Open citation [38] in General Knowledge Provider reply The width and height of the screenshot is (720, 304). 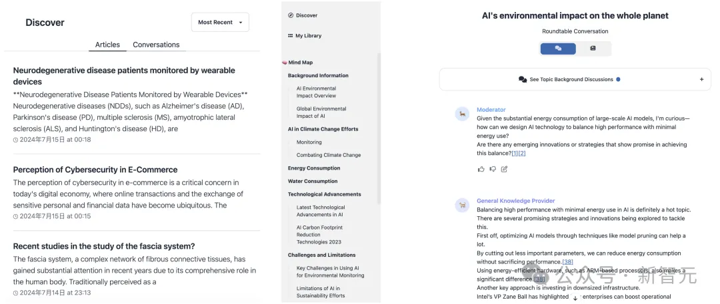pos(567,261)
